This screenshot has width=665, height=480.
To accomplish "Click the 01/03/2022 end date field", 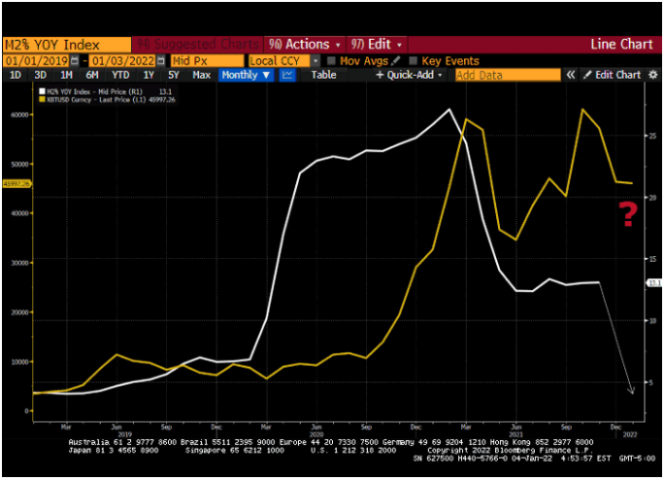I will [123, 60].
